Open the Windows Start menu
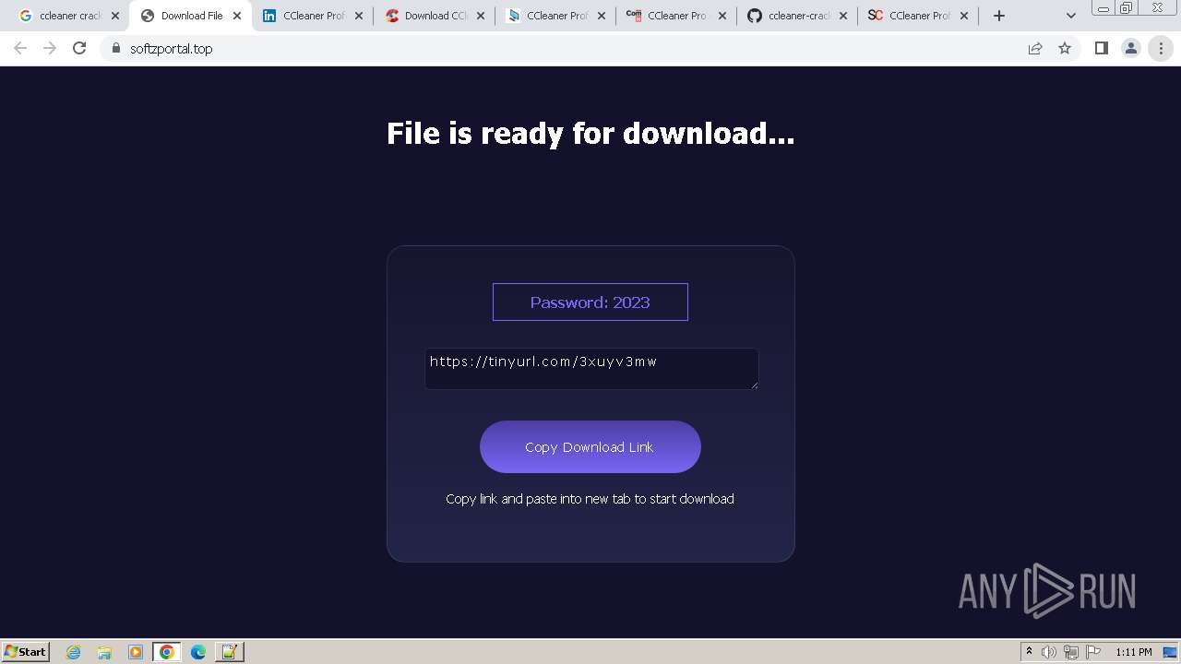The width and height of the screenshot is (1181, 664). [x=25, y=652]
